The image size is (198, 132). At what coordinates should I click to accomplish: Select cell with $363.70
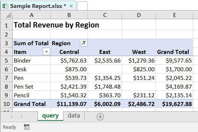click(x=105, y=95)
